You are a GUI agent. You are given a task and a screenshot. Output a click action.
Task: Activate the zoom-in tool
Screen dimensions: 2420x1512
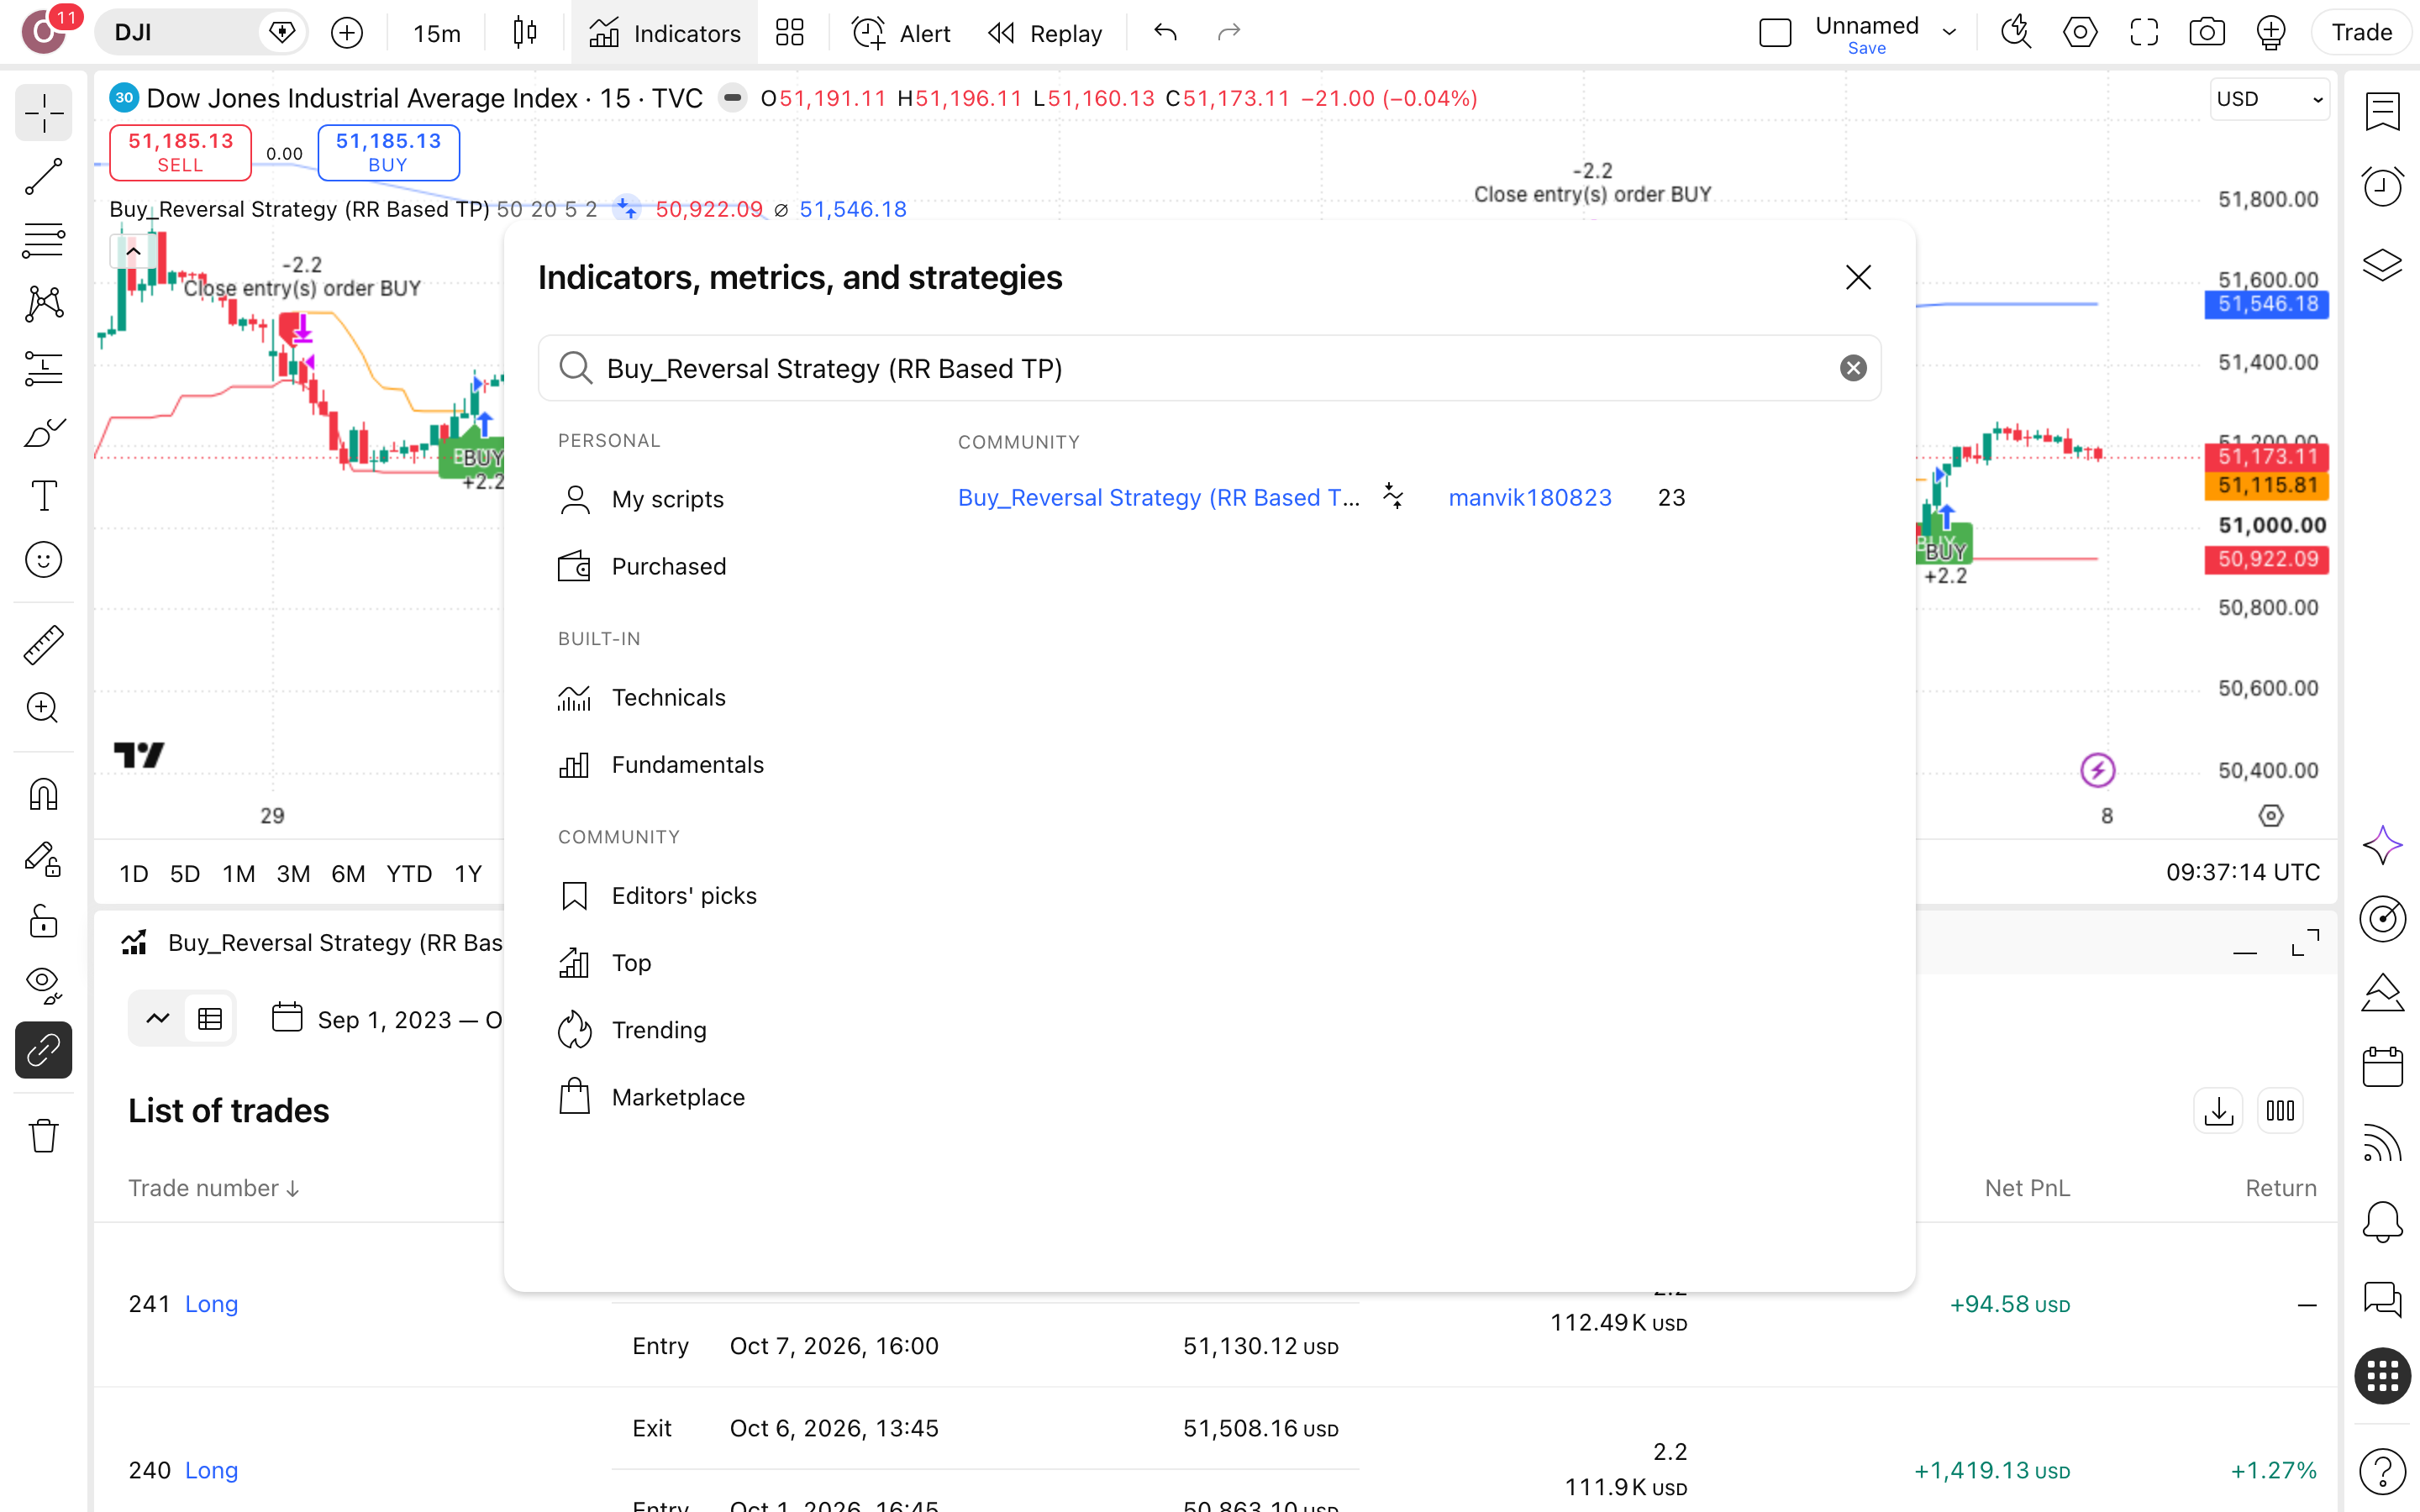pos(43,708)
